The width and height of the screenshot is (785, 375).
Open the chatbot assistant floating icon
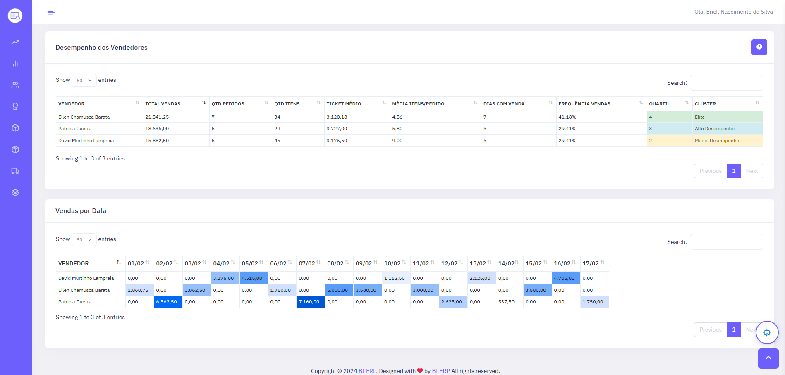(x=767, y=332)
